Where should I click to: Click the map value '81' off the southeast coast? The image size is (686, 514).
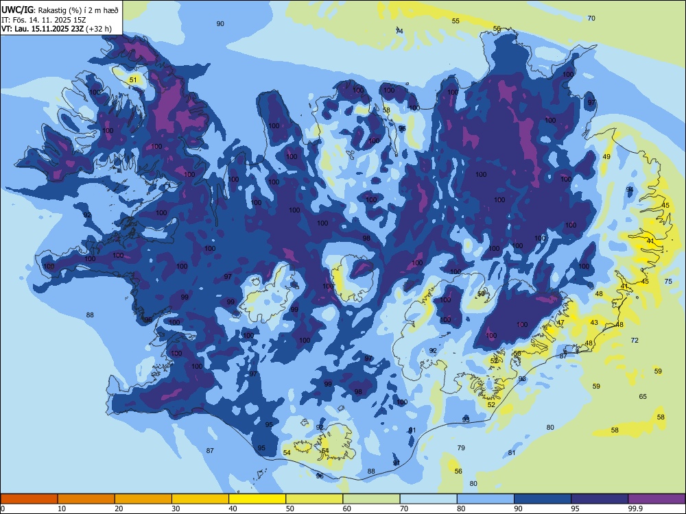(x=512, y=453)
